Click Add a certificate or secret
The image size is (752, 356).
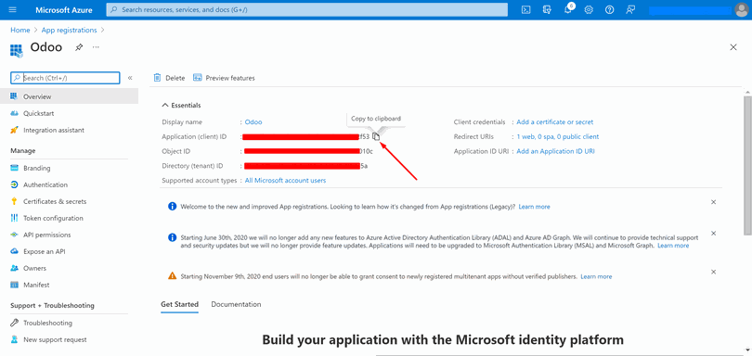pos(554,122)
